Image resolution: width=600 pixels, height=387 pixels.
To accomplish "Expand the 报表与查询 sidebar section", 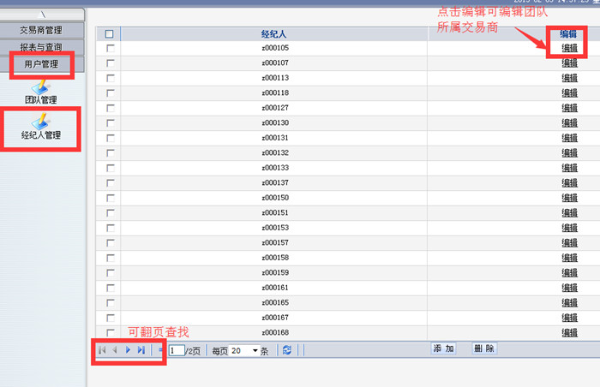I will pyautogui.click(x=43, y=46).
